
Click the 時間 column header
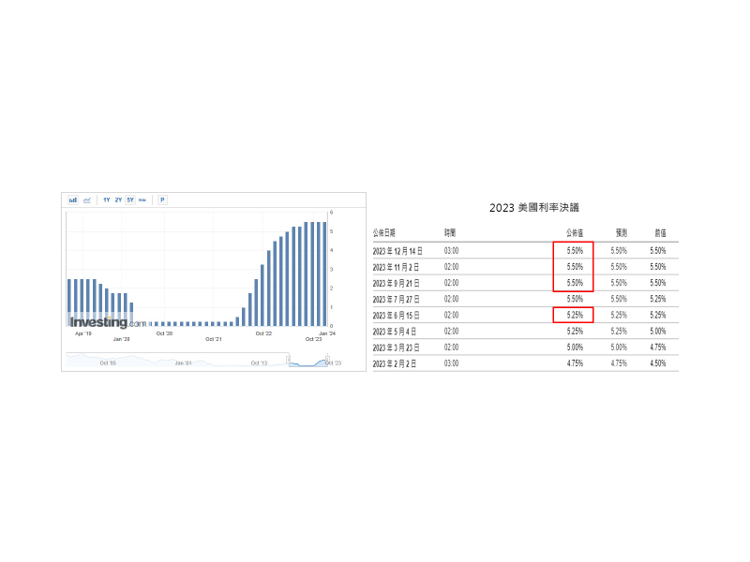pos(450,232)
